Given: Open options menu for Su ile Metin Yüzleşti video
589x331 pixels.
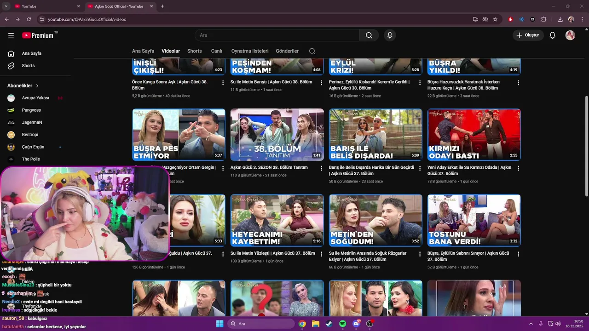Looking at the screenshot, I should (x=321, y=254).
